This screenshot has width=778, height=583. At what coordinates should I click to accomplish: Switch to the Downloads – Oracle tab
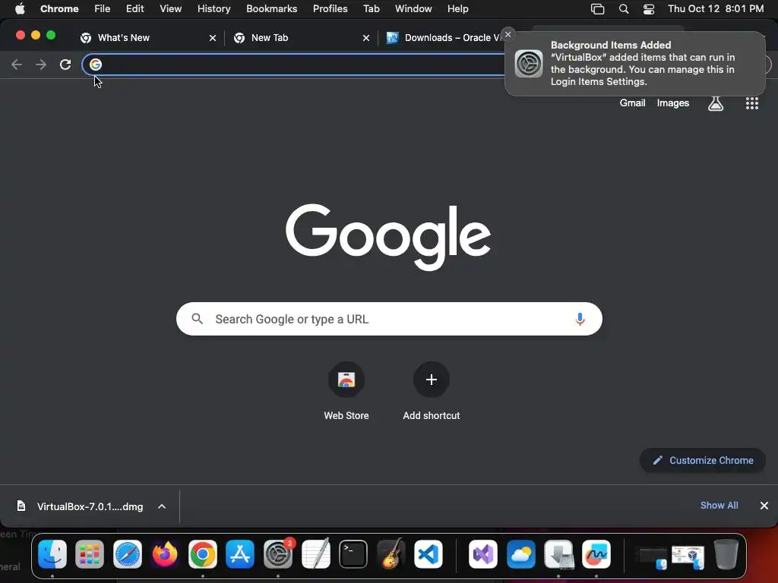(444, 38)
